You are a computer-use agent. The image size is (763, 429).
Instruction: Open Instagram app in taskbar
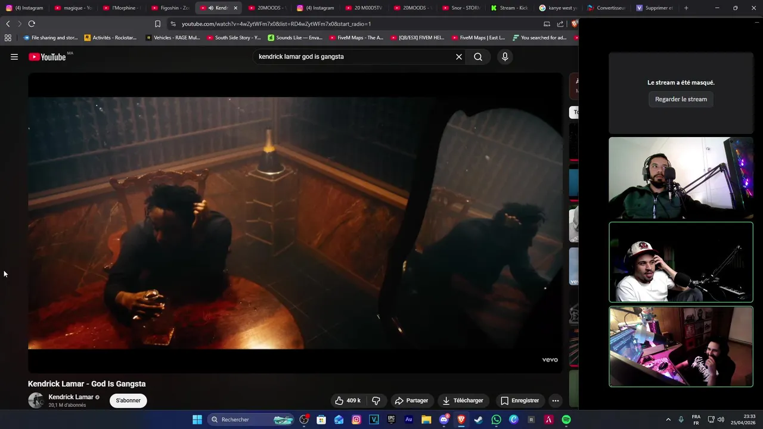point(356,419)
